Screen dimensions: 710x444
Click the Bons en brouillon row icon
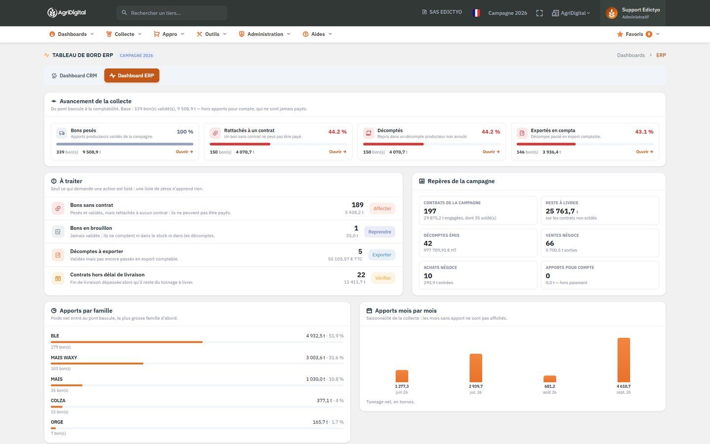coord(58,232)
